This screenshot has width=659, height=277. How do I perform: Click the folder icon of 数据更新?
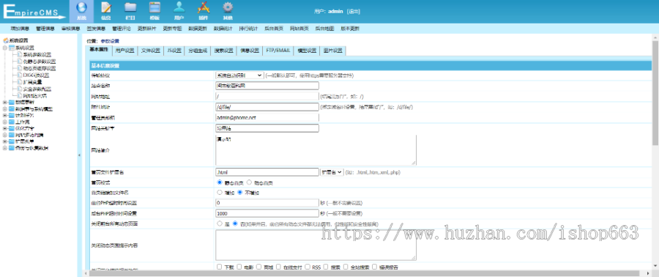pyautogui.click(x=12, y=102)
